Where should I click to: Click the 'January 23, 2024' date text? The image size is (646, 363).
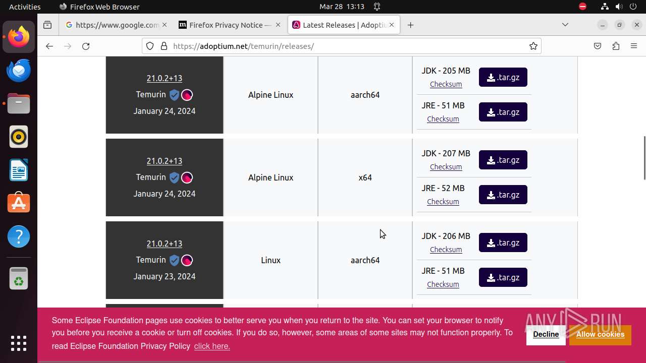pos(165,276)
